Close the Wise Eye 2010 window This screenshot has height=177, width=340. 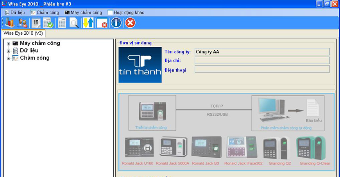tap(335, 4)
